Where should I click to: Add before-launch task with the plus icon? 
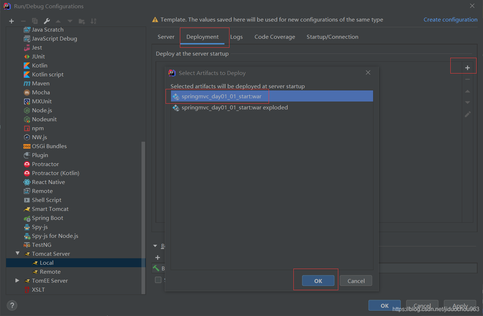pos(157,258)
